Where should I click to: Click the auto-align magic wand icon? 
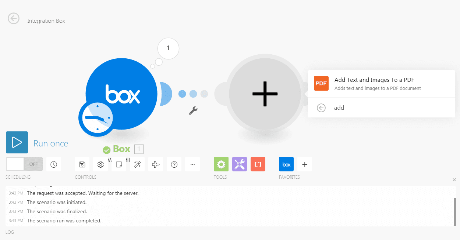tap(137, 164)
